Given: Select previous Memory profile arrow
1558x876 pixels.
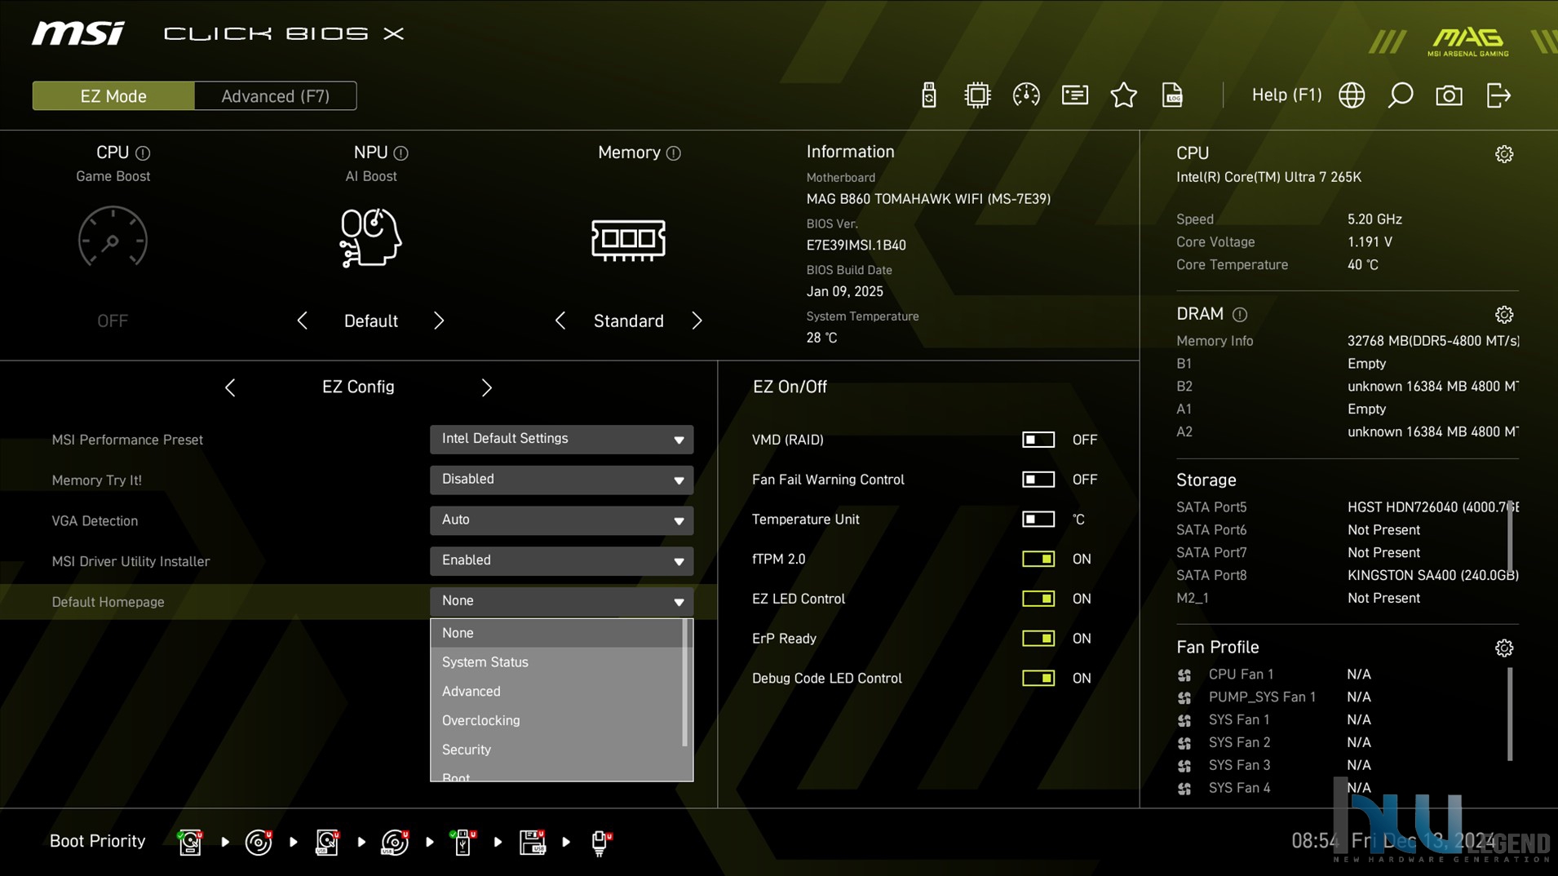Looking at the screenshot, I should pyautogui.click(x=560, y=321).
